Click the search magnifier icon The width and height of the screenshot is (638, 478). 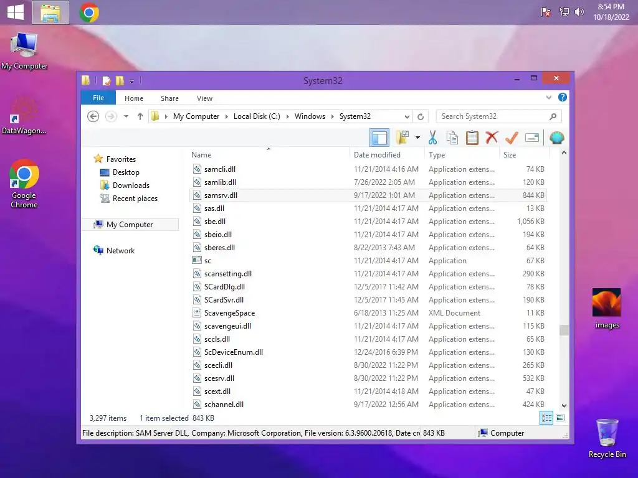[x=553, y=116]
